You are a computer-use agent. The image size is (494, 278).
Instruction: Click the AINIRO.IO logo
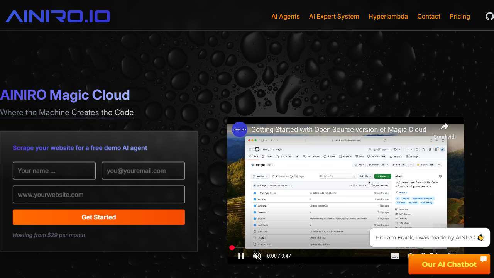[x=58, y=16]
